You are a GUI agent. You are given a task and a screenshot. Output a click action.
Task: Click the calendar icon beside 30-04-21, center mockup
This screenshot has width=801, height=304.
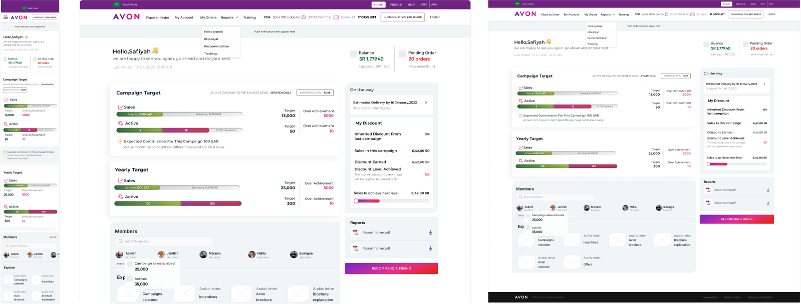pos(336,17)
